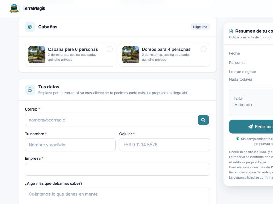Click the paper plane icon on Pedir button
Image resolution: width=273 pixels, height=204 pixels.
pyautogui.click(x=250, y=126)
